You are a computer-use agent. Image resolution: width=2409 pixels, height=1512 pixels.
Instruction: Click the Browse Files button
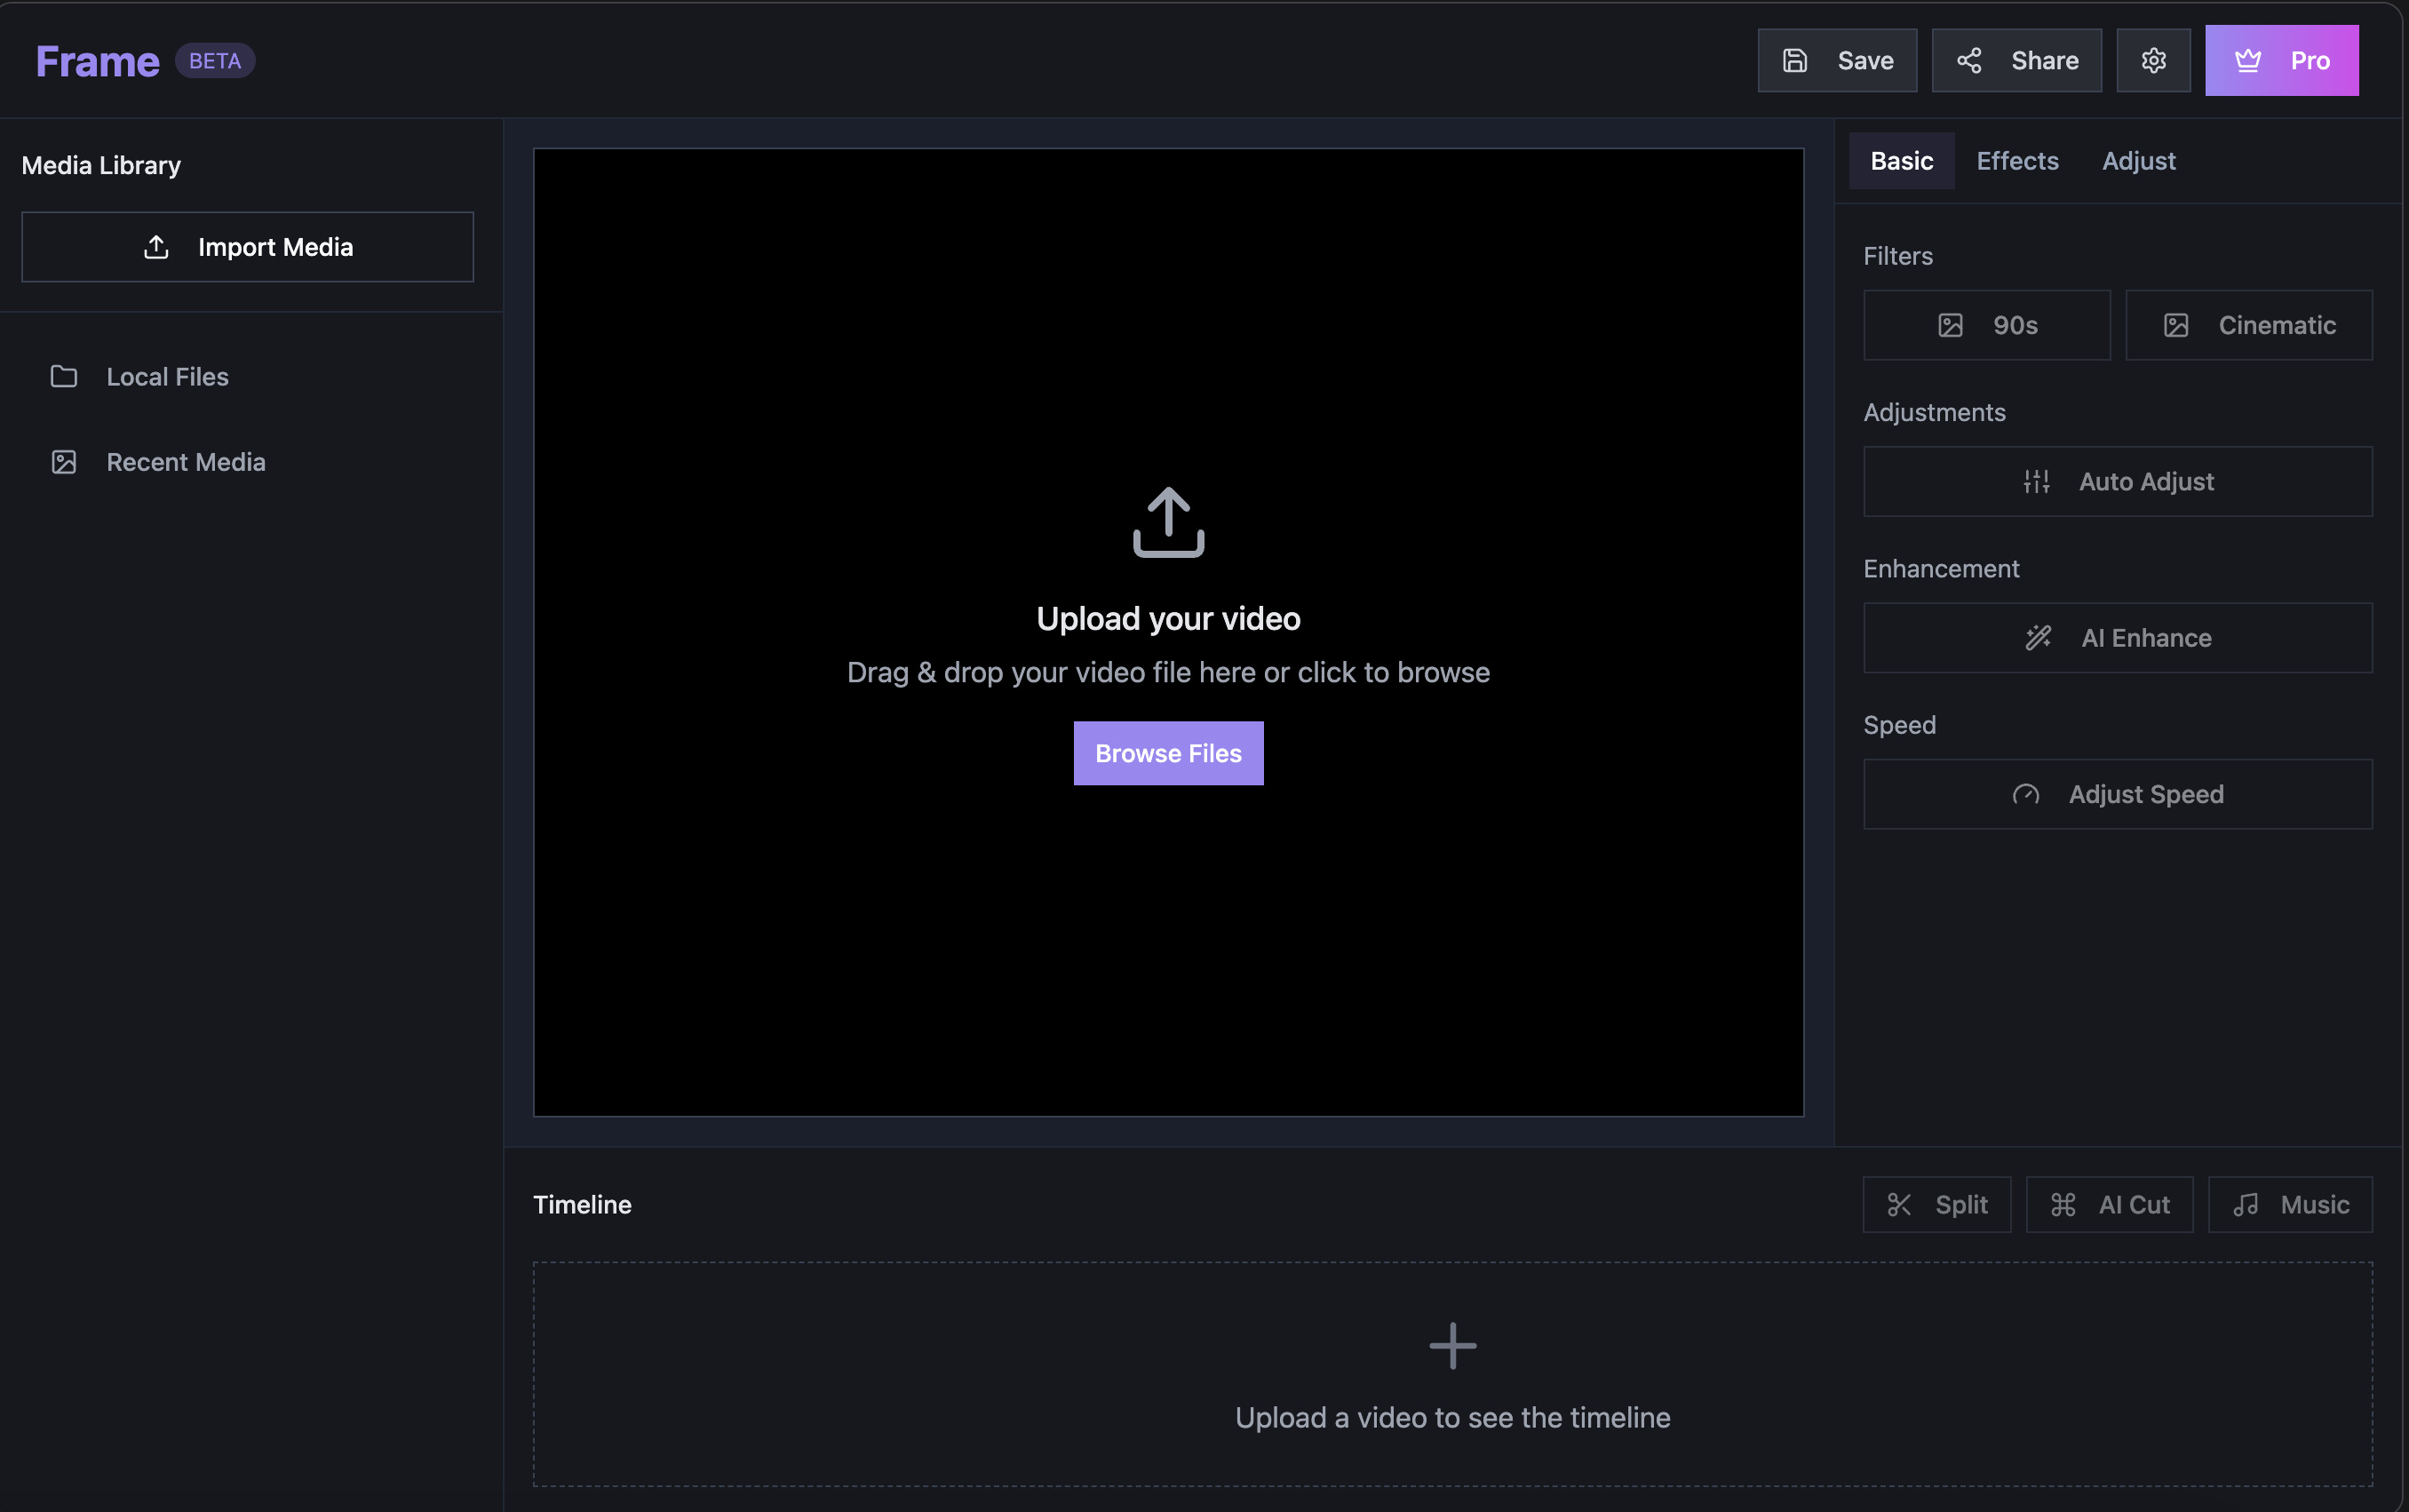pos(1167,753)
